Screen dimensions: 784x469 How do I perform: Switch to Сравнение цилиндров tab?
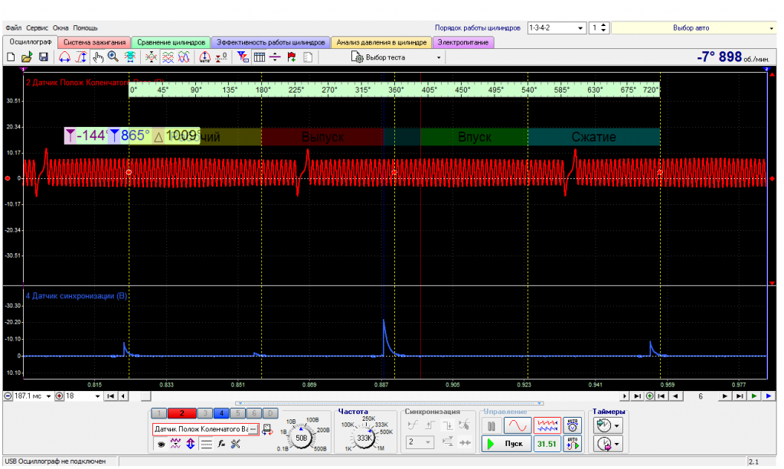tap(171, 42)
